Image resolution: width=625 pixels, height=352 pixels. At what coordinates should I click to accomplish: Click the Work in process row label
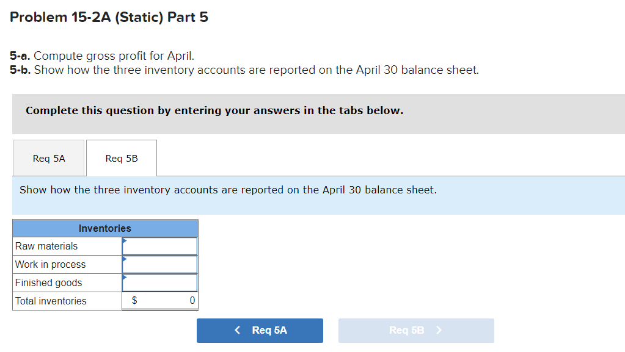[50, 264]
